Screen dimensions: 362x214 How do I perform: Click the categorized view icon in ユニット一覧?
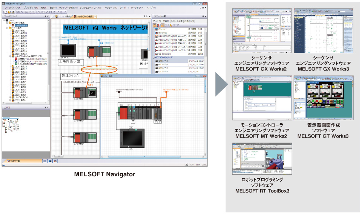[x=155, y=25]
